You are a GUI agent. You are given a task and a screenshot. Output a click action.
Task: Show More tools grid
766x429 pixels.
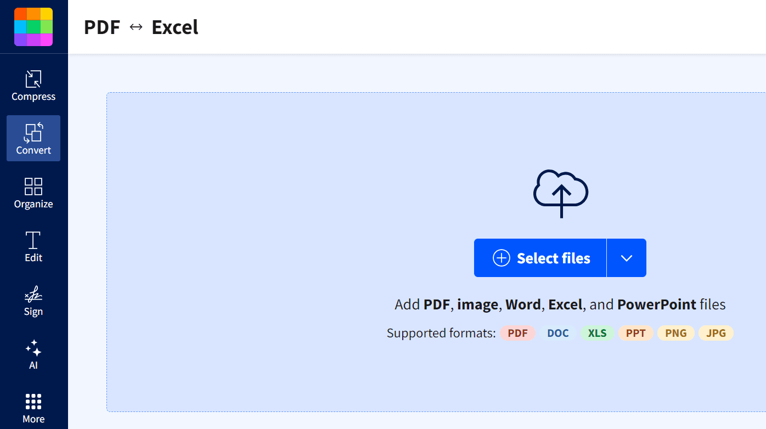[x=33, y=408]
